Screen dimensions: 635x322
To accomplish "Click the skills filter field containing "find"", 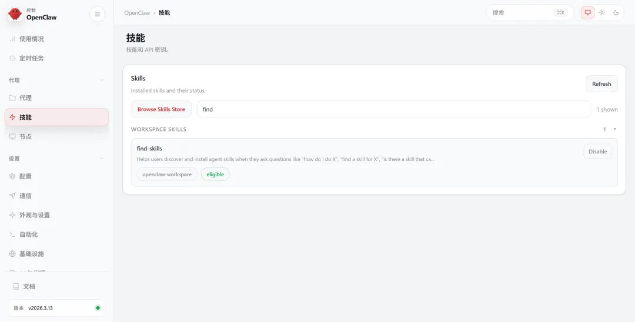I will pyautogui.click(x=393, y=109).
